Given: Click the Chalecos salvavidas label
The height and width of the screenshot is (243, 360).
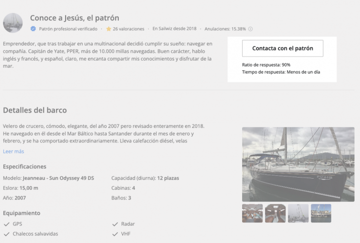Looking at the screenshot, I should click(x=35, y=234).
